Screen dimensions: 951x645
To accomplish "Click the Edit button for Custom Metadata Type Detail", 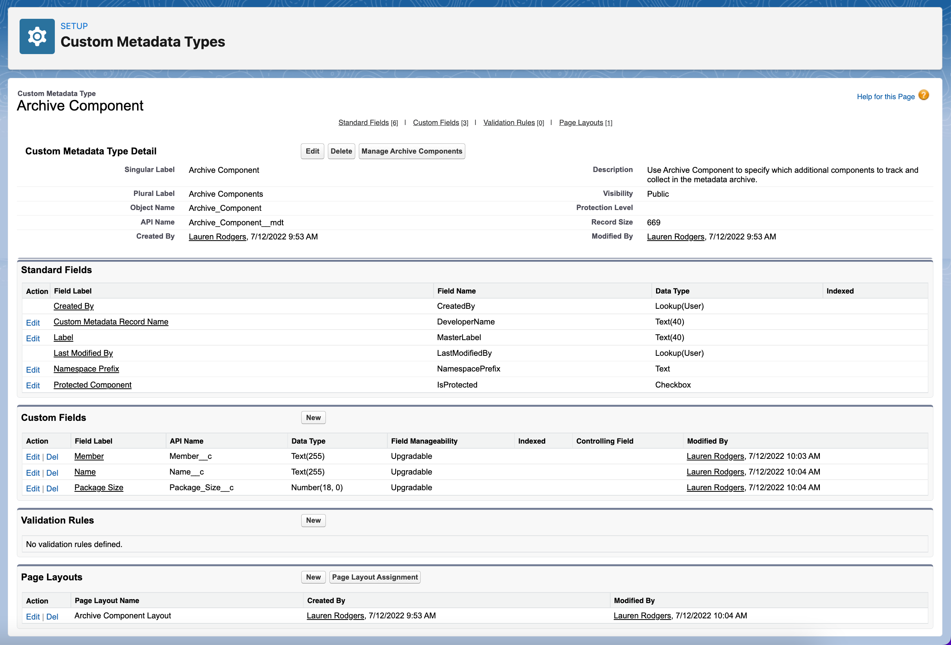I will click(x=312, y=151).
